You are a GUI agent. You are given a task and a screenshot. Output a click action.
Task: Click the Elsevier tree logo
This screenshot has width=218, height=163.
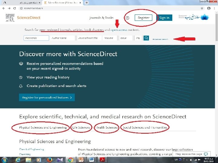click(x=10, y=18)
